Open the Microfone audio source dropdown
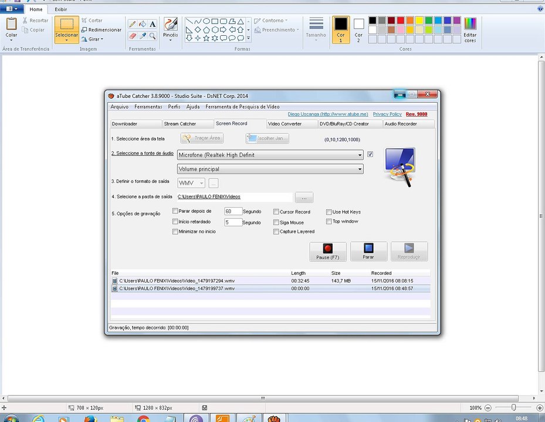Image resolution: width=545 pixels, height=422 pixels. pyautogui.click(x=360, y=155)
